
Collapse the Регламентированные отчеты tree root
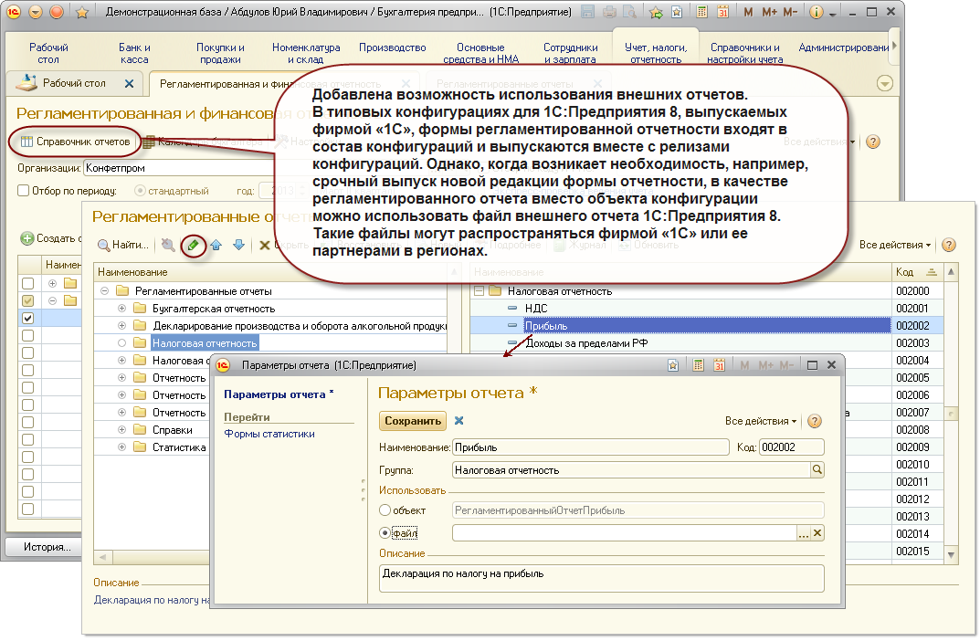pos(104,291)
